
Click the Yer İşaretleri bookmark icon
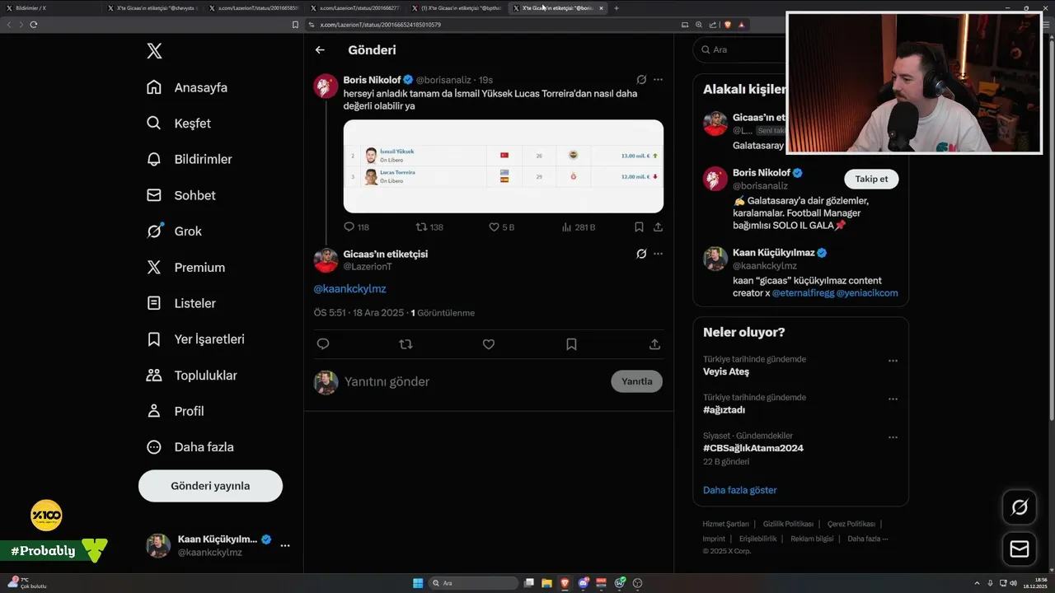pos(154,339)
